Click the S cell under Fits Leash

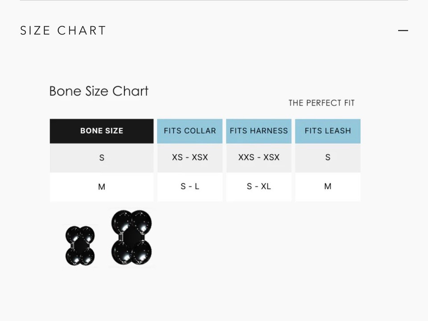click(328, 157)
